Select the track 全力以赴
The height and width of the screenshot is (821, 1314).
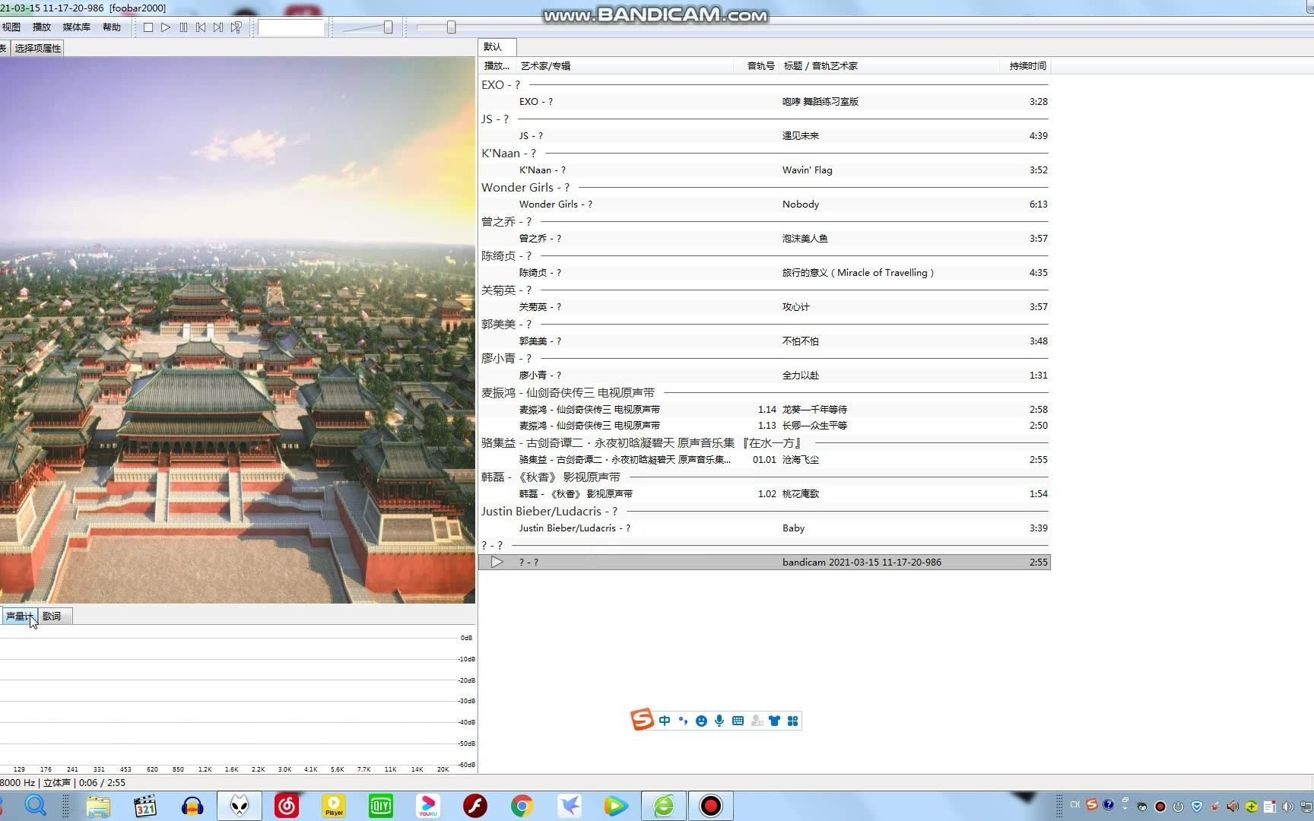(764, 376)
